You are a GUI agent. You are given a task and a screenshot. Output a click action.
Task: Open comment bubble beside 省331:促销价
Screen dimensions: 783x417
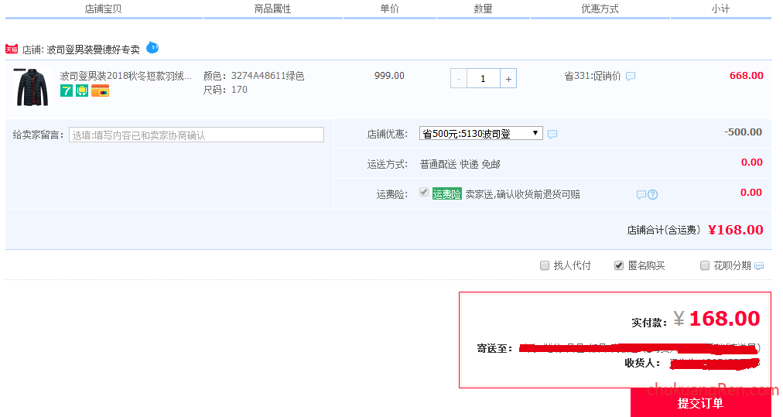coord(631,77)
